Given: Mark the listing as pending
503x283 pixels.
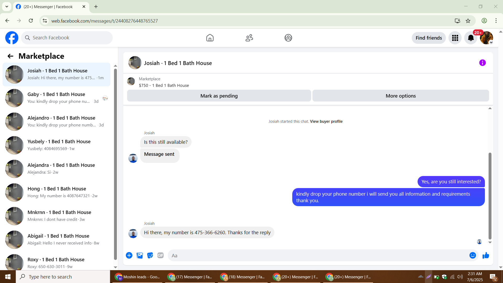Looking at the screenshot, I should coord(219,96).
